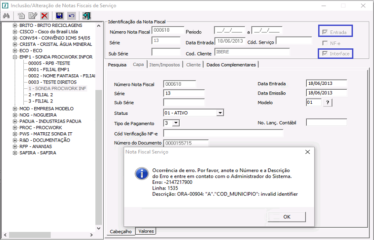The image size is (374, 240).
Task: Select the Valores bottom tab
Action: (146, 231)
